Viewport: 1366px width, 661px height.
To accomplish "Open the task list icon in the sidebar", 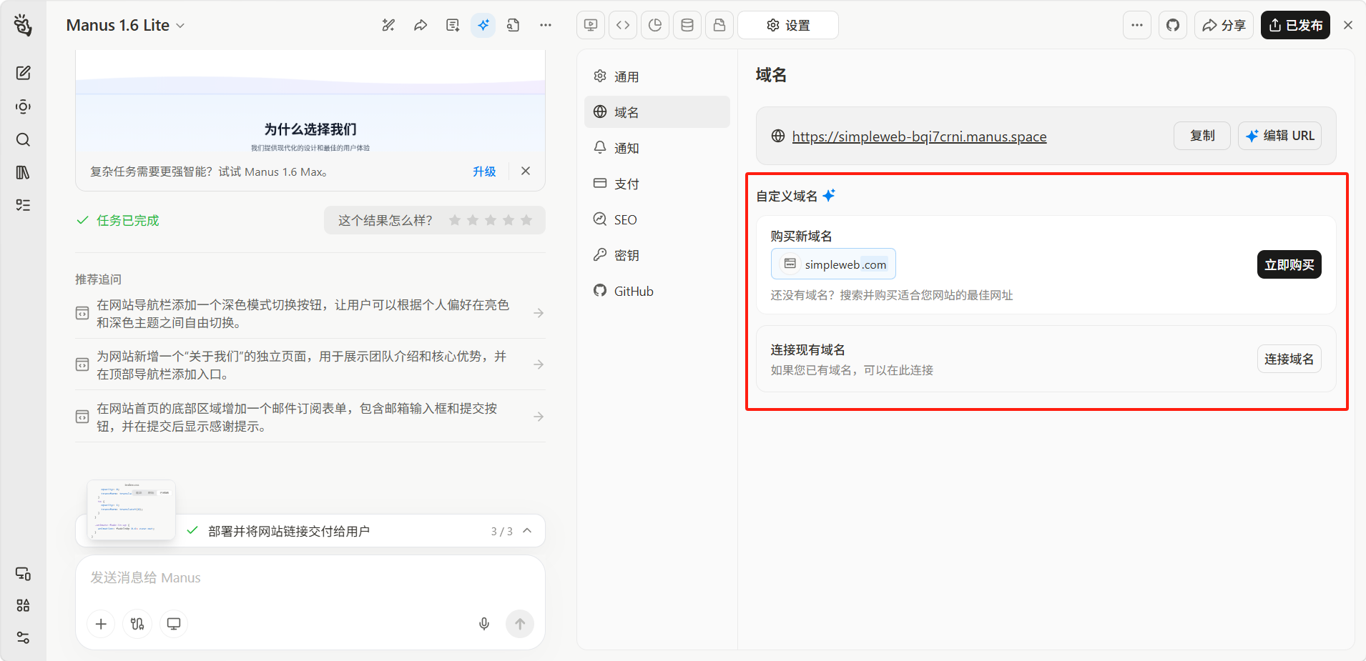I will (x=23, y=205).
